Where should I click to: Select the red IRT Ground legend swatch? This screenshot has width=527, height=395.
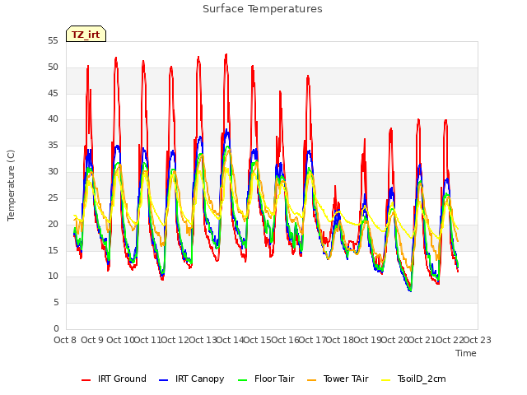86,380
